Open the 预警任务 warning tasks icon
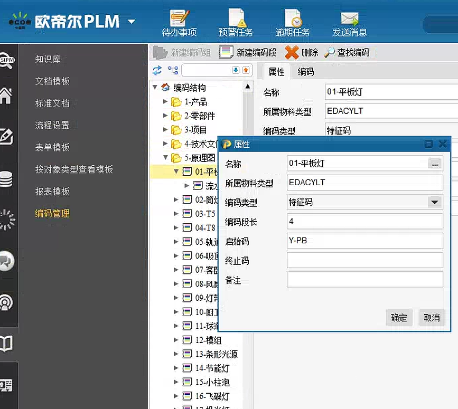Image resolution: width=458 pixels, height=409 pixels. (236, 19)
